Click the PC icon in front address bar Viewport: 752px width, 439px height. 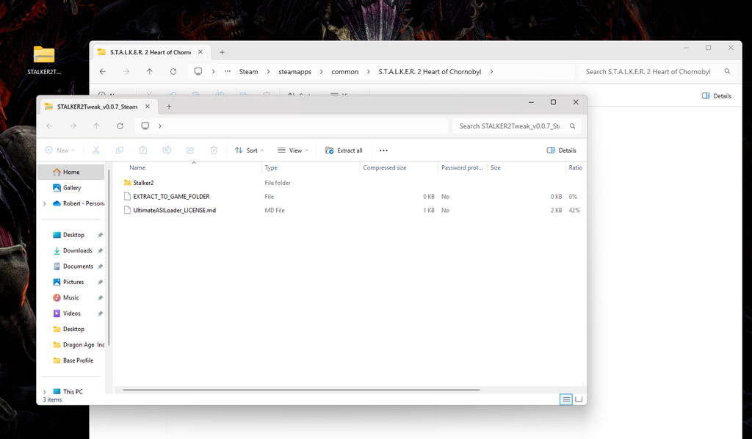click(x=145, y=126)
